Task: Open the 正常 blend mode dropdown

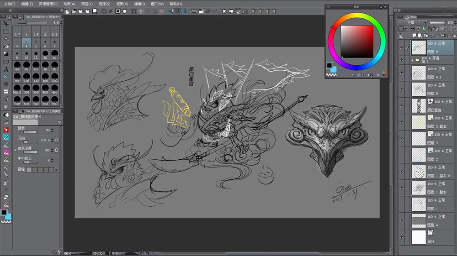Action: [413, 23]
